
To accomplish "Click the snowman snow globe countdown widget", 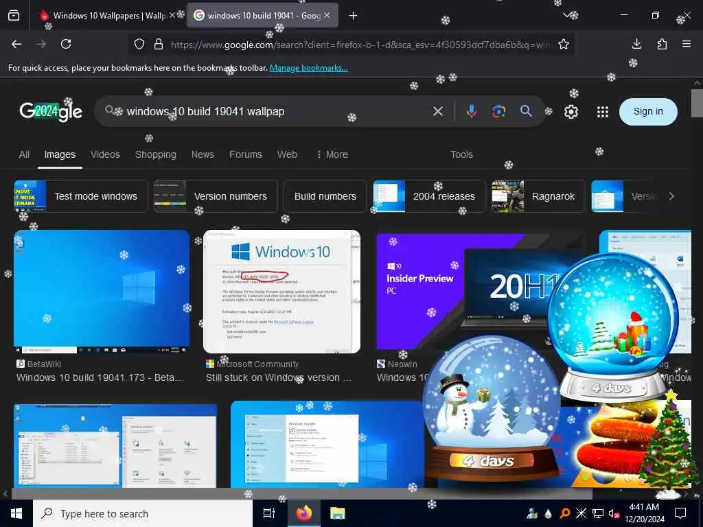I will (x=492, y=408).
